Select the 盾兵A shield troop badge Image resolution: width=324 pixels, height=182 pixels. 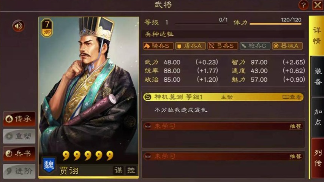pos(190,46)
